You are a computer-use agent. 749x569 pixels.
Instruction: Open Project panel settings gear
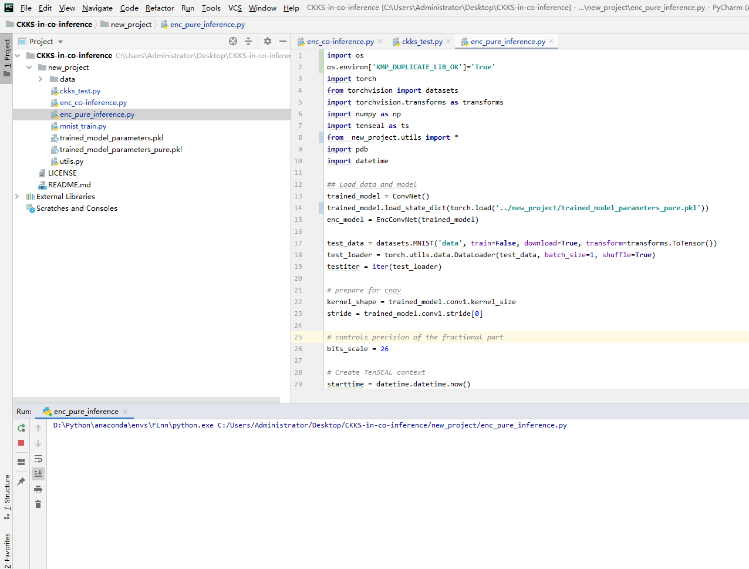[267, 41]
